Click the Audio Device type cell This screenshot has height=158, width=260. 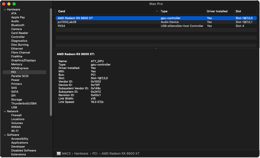tap(170, 22)
